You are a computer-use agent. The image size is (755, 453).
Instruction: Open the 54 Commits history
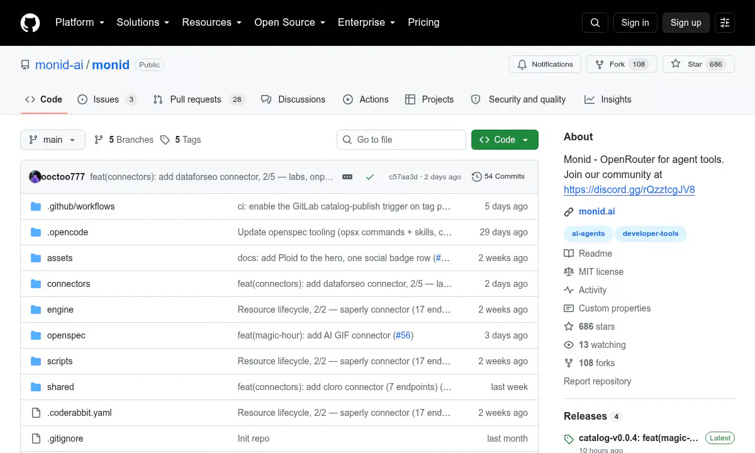click(498, 177)
